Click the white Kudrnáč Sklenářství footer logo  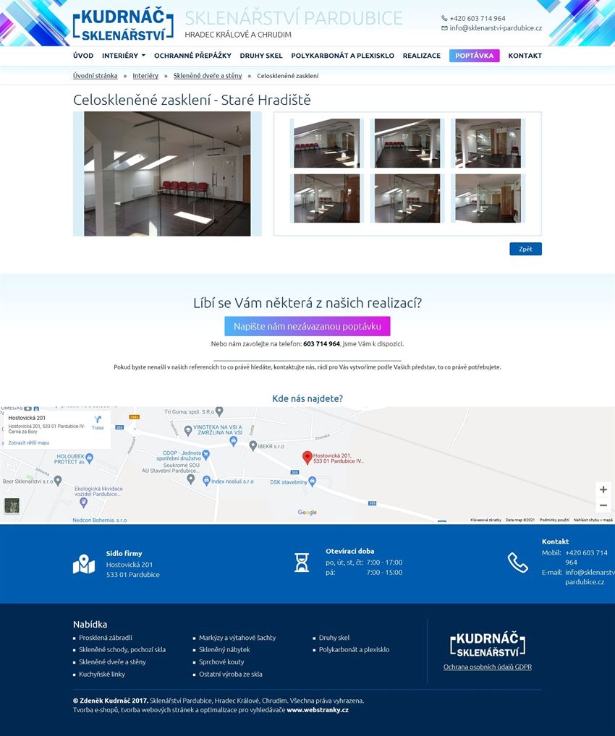pyautogui.click(x=488, y=644)
